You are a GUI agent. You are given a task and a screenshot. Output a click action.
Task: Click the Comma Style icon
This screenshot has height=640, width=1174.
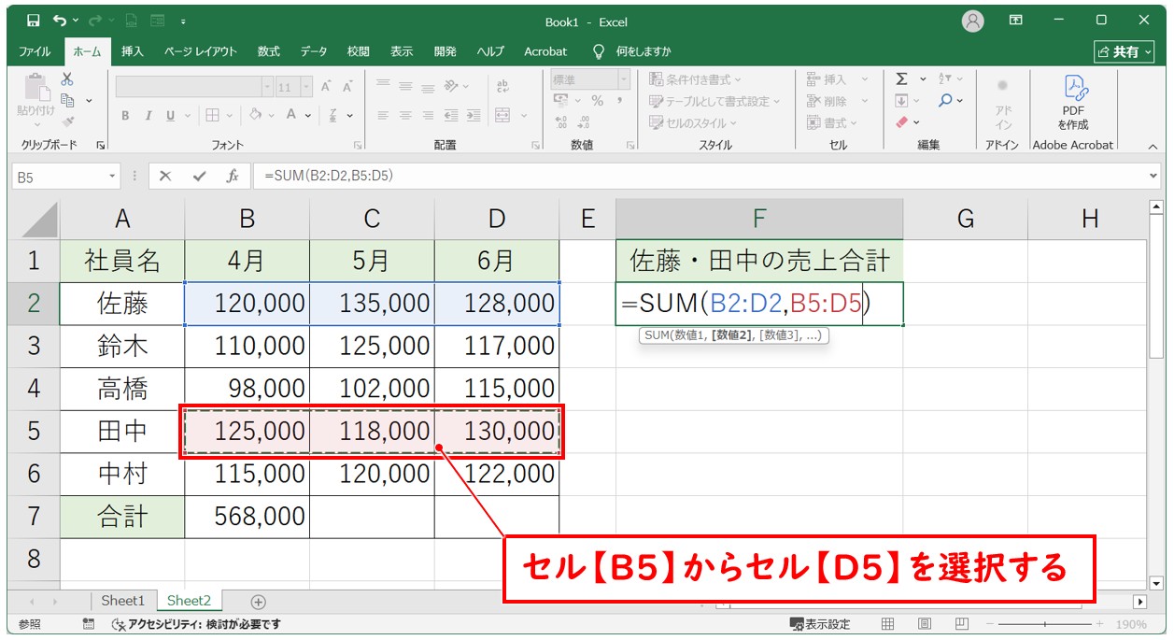pyautogui.click(x=619, y=101)
